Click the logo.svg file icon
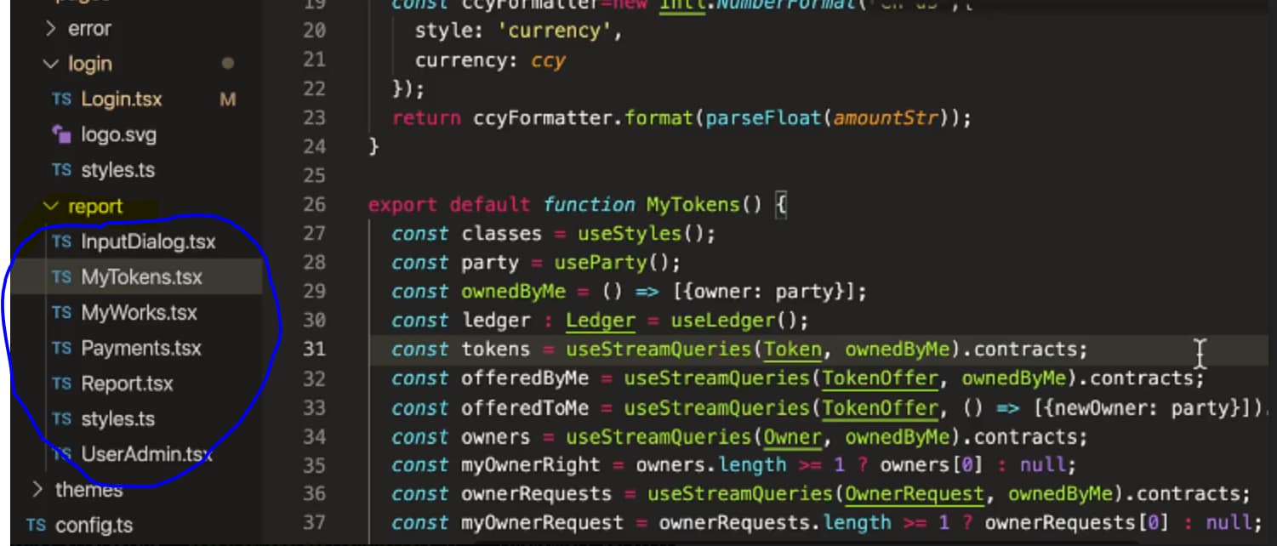The width and height of the screenshot is (1277, 546). [x=61, y=134]
